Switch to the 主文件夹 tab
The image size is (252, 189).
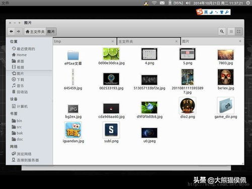[x=149, y=41]
